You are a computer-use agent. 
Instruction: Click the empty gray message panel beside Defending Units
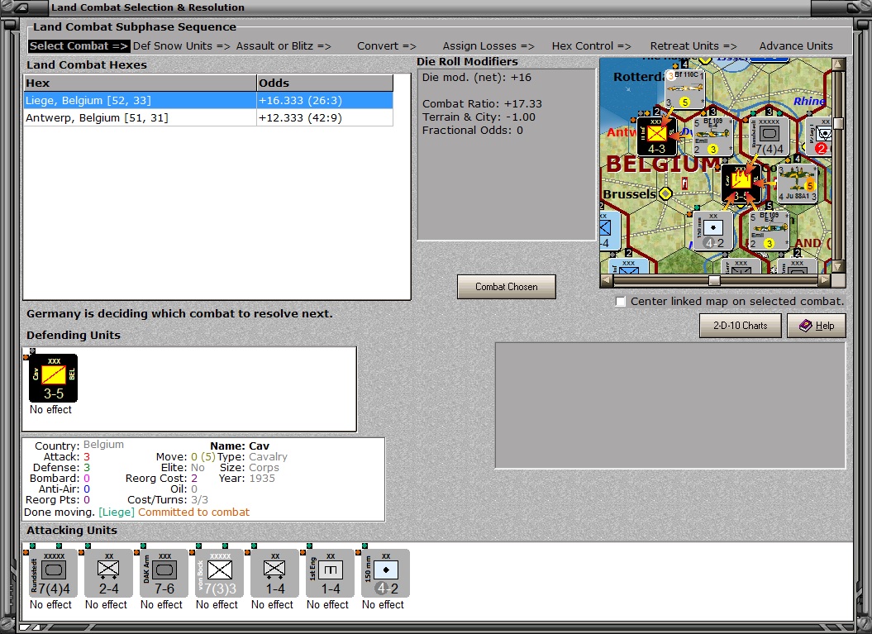point(670,405)
